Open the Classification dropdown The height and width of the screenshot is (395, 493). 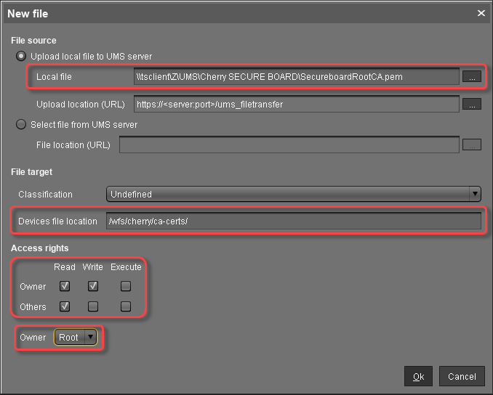tap(293, 194)
